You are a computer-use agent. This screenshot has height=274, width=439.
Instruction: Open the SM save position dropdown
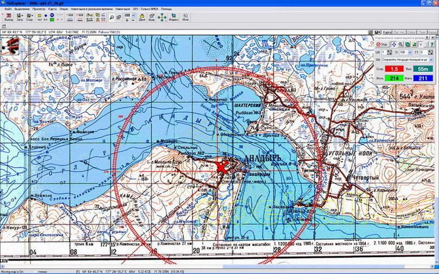(x=431, y=60)
